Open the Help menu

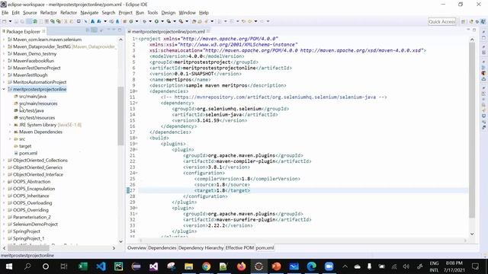[x=204, y=13]
